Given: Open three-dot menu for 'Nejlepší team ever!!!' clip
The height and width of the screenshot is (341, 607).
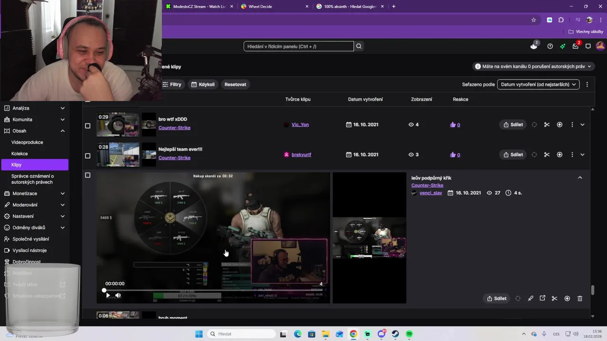Looking at the screenshot, I should point(572,154).
